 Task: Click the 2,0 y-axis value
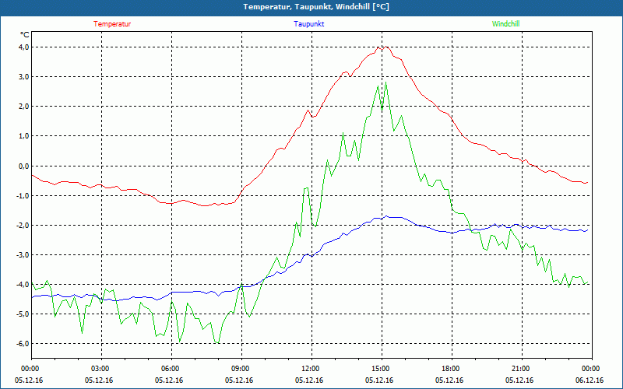(x=23, y=107)
